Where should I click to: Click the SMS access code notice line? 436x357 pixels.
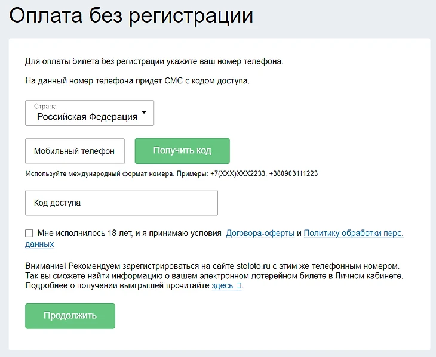click(x=137, y=80)
